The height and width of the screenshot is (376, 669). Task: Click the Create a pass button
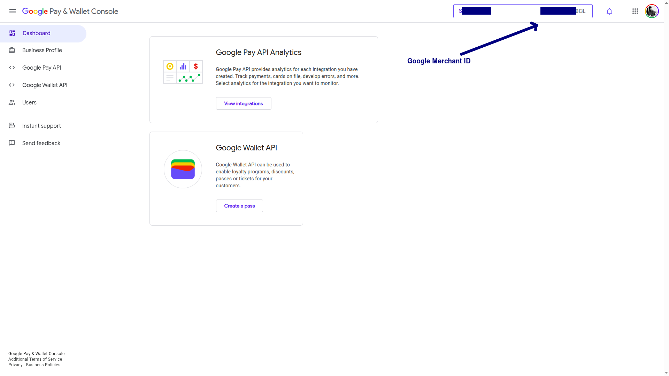(239, 206)
